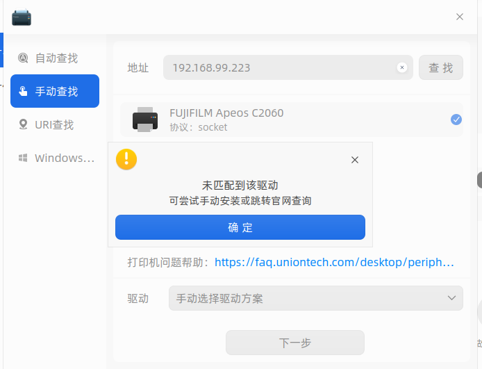482x369 pixels.
Task: Click the Windows logo icon
Action: tap(23, 158)
